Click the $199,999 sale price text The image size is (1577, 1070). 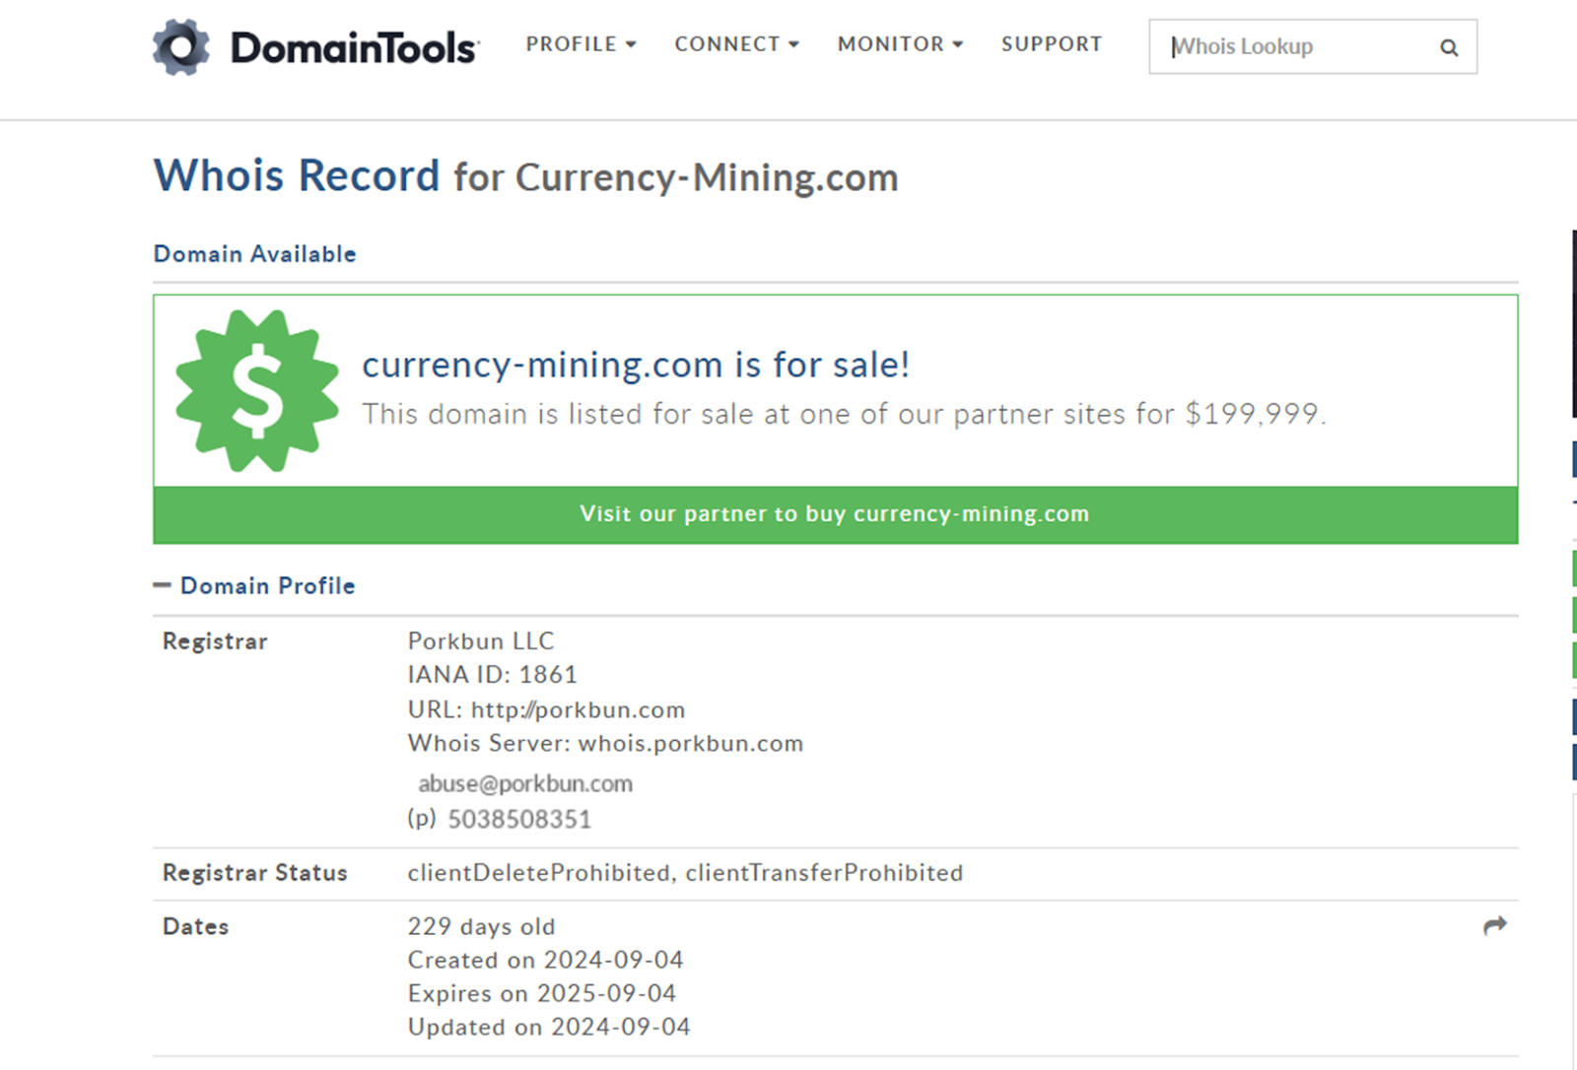point(1252,414)
